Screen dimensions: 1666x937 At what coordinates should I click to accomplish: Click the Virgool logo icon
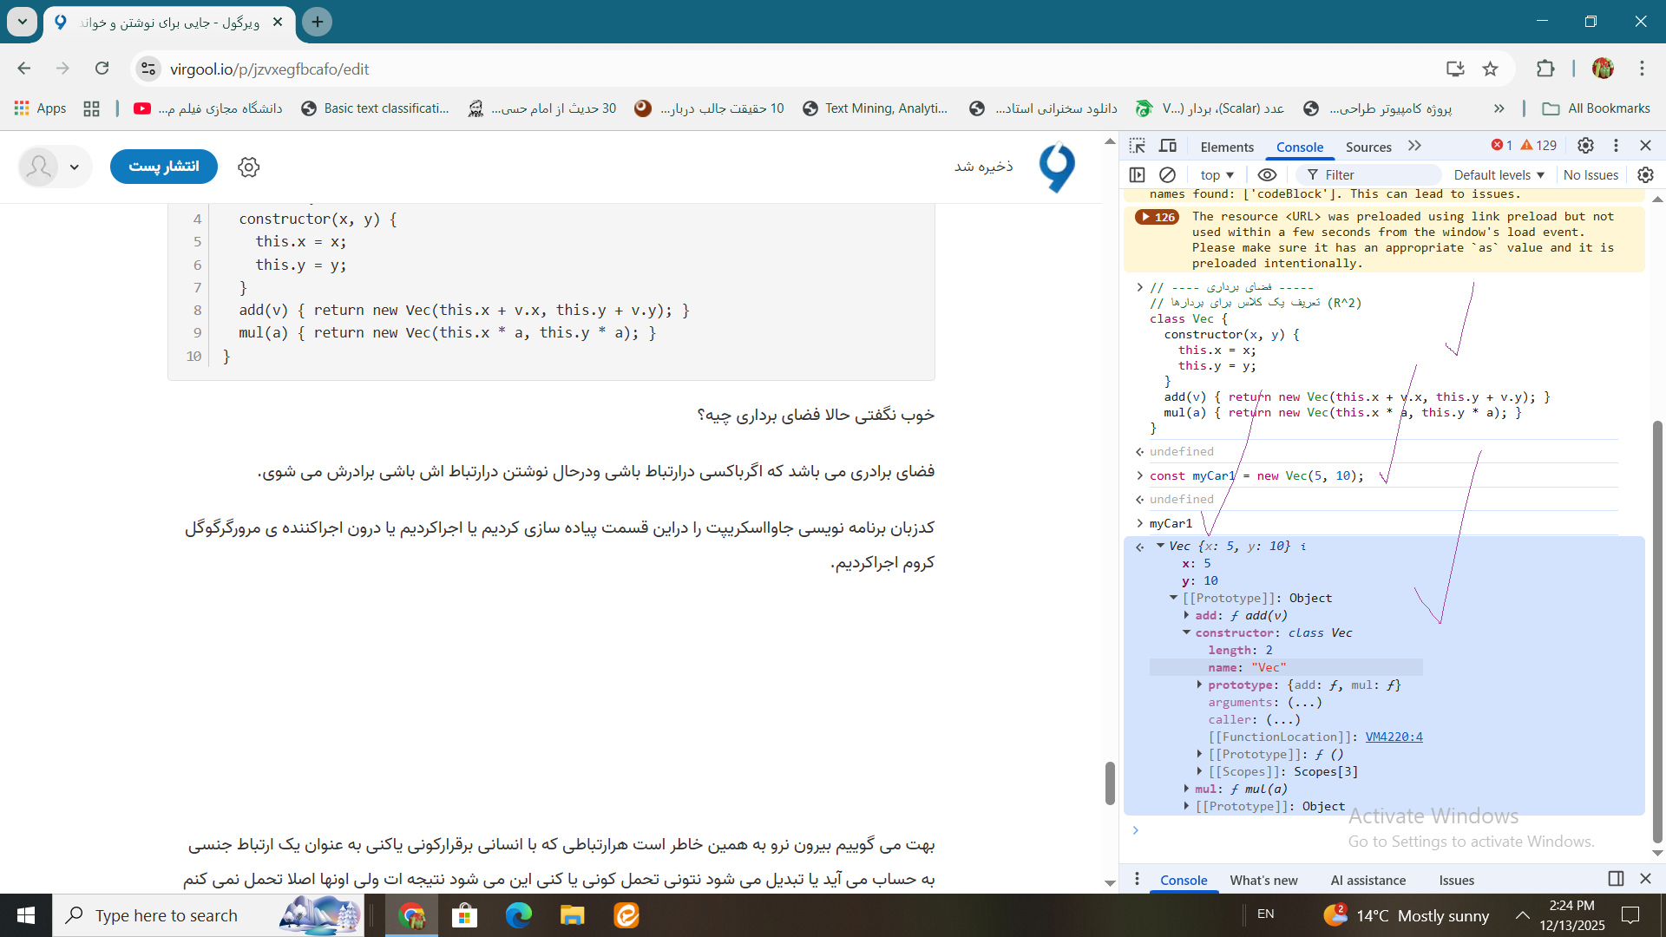click(1057, 167)
